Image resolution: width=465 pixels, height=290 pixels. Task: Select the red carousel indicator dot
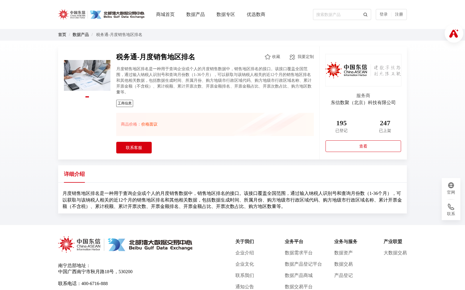[x=87, y=97]
